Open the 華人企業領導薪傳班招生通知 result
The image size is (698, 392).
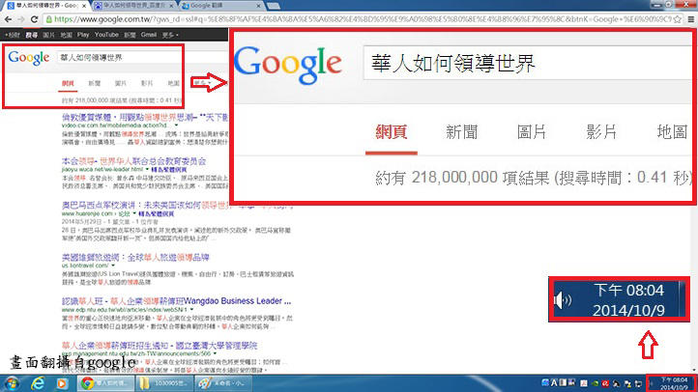[x=160, y=346]
